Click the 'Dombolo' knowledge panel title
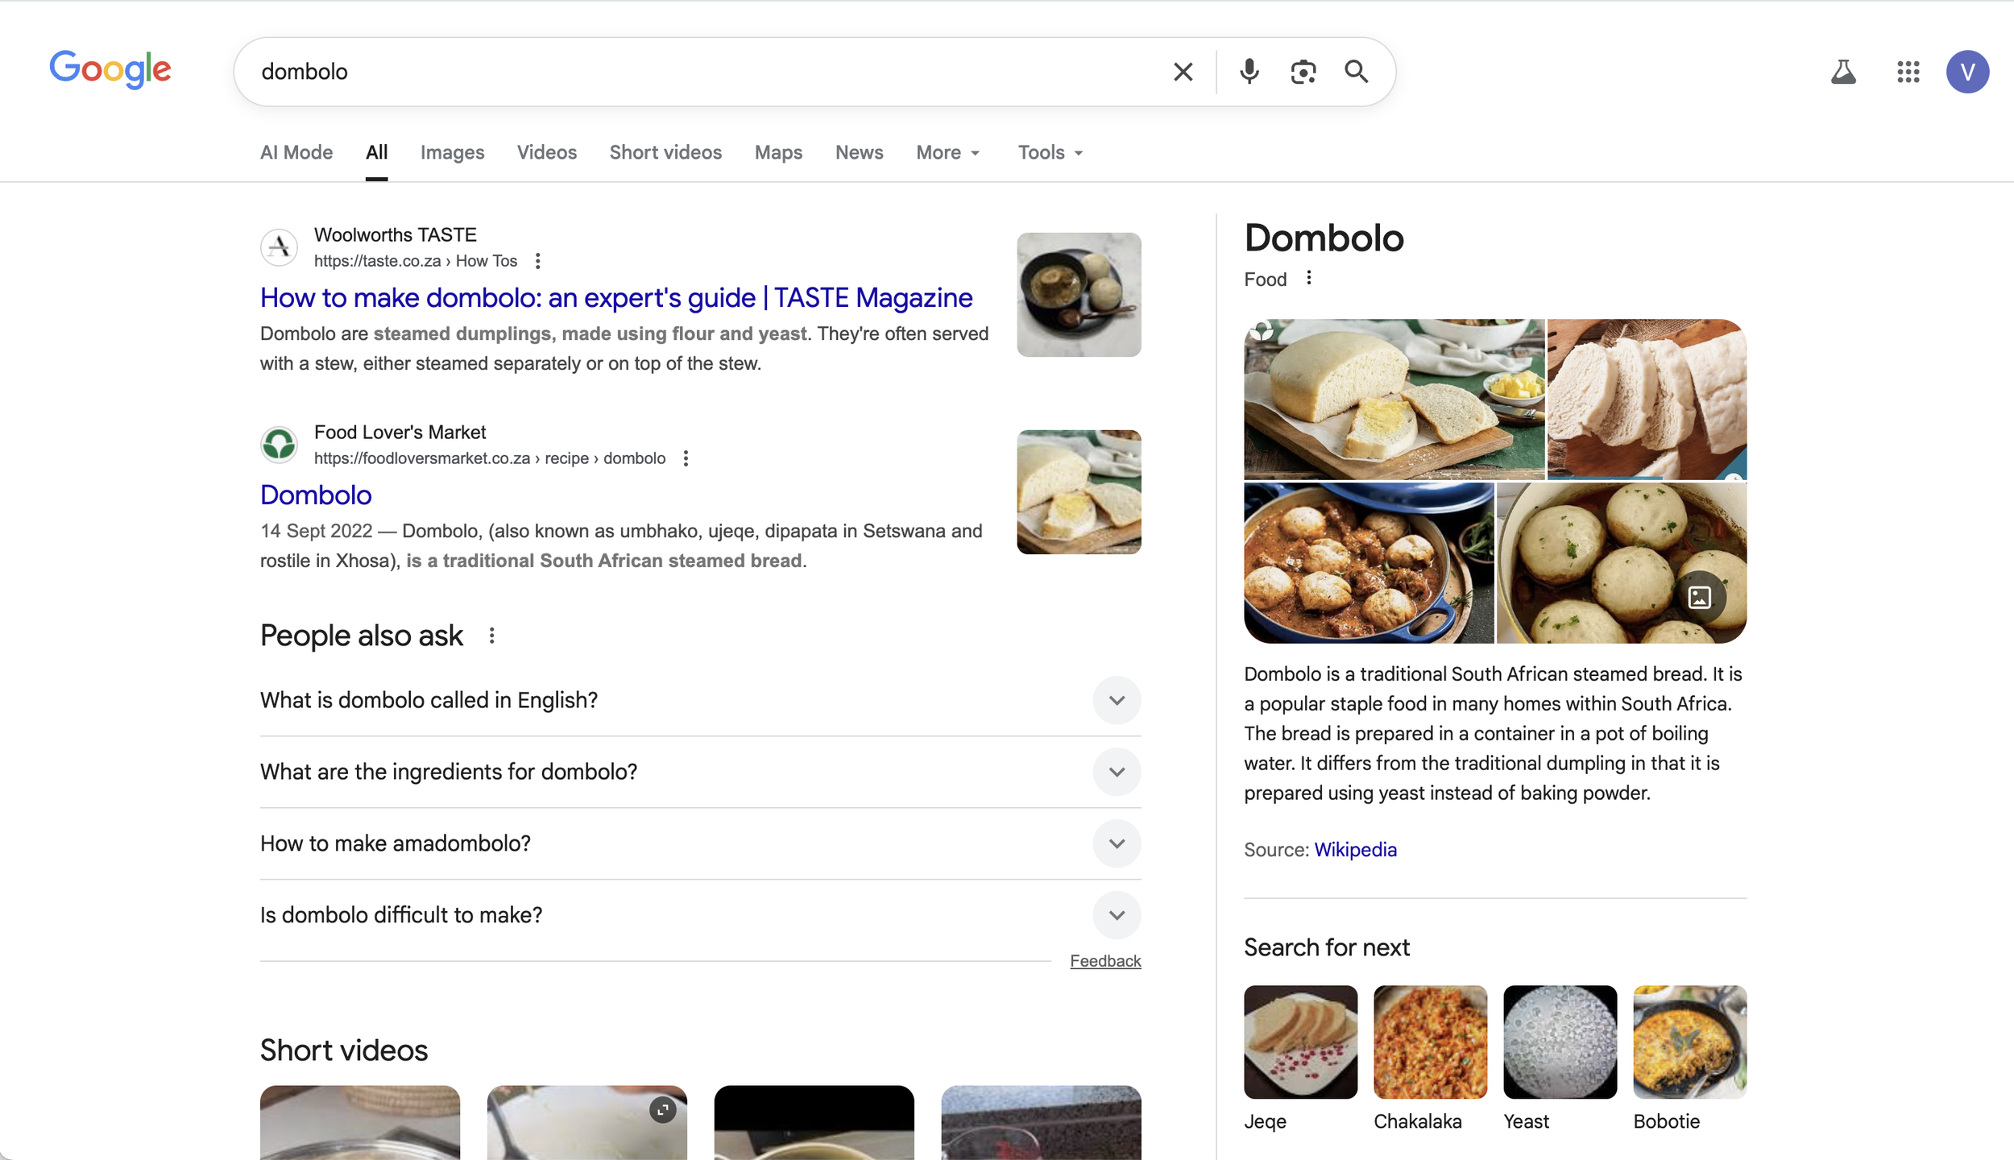Image resolution: width=2014 pixels, height=1160 pixels. [1324, 238]
